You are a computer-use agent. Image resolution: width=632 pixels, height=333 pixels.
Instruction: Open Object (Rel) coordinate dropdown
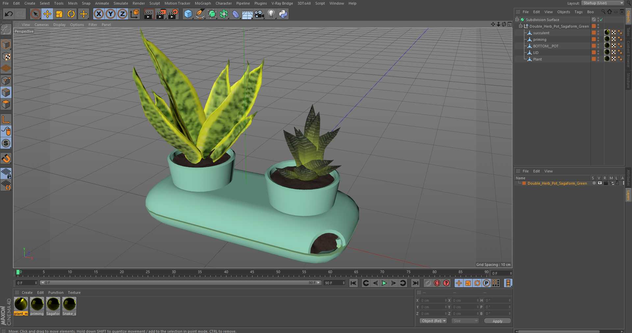(x=433, y=321)
